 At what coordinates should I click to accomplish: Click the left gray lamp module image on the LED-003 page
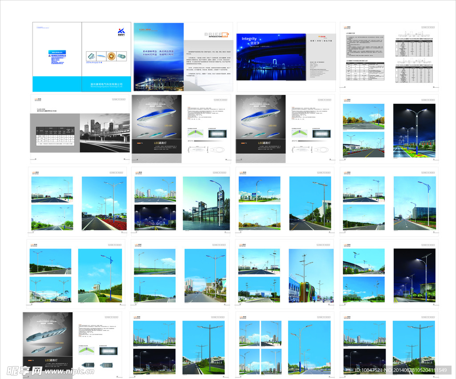tap(89, 365)
